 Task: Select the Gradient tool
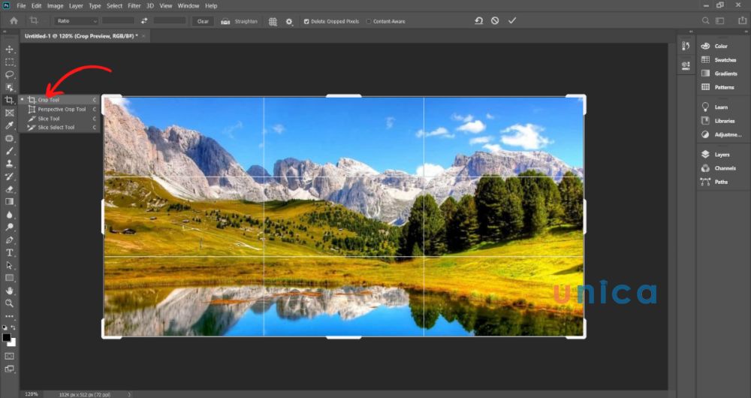tap(9, 202)
